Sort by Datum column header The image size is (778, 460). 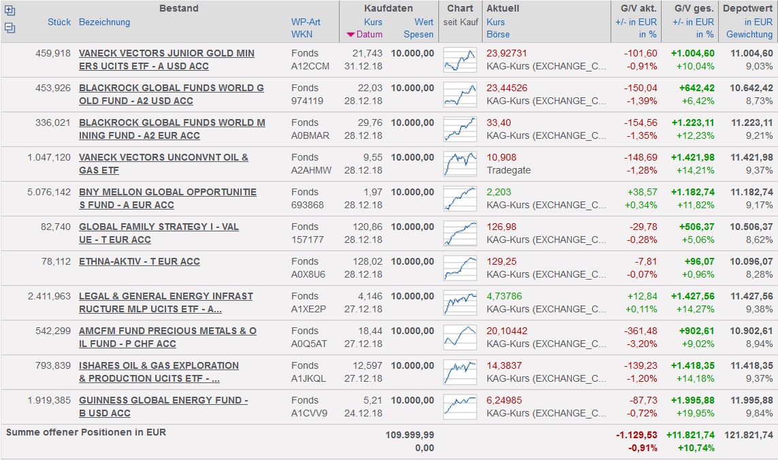pyautogui.click(x=369, y=34)
